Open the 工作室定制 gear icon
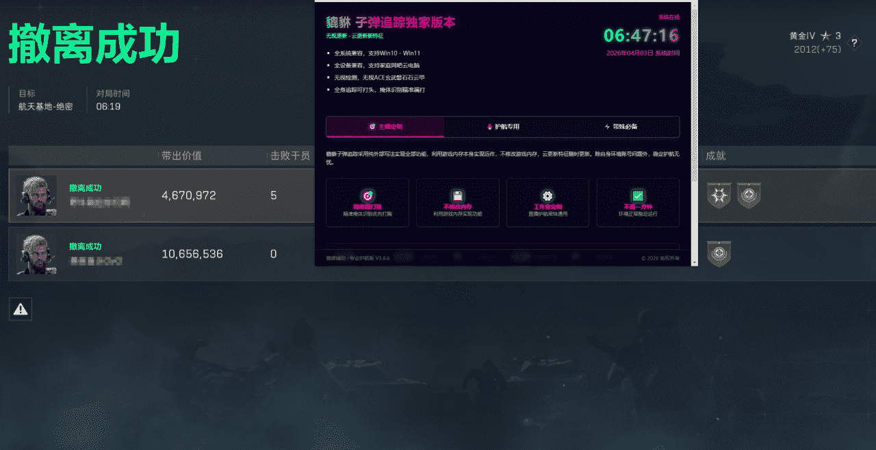The width and height of the screenshot is (876, 450). (x=547, y=195)
